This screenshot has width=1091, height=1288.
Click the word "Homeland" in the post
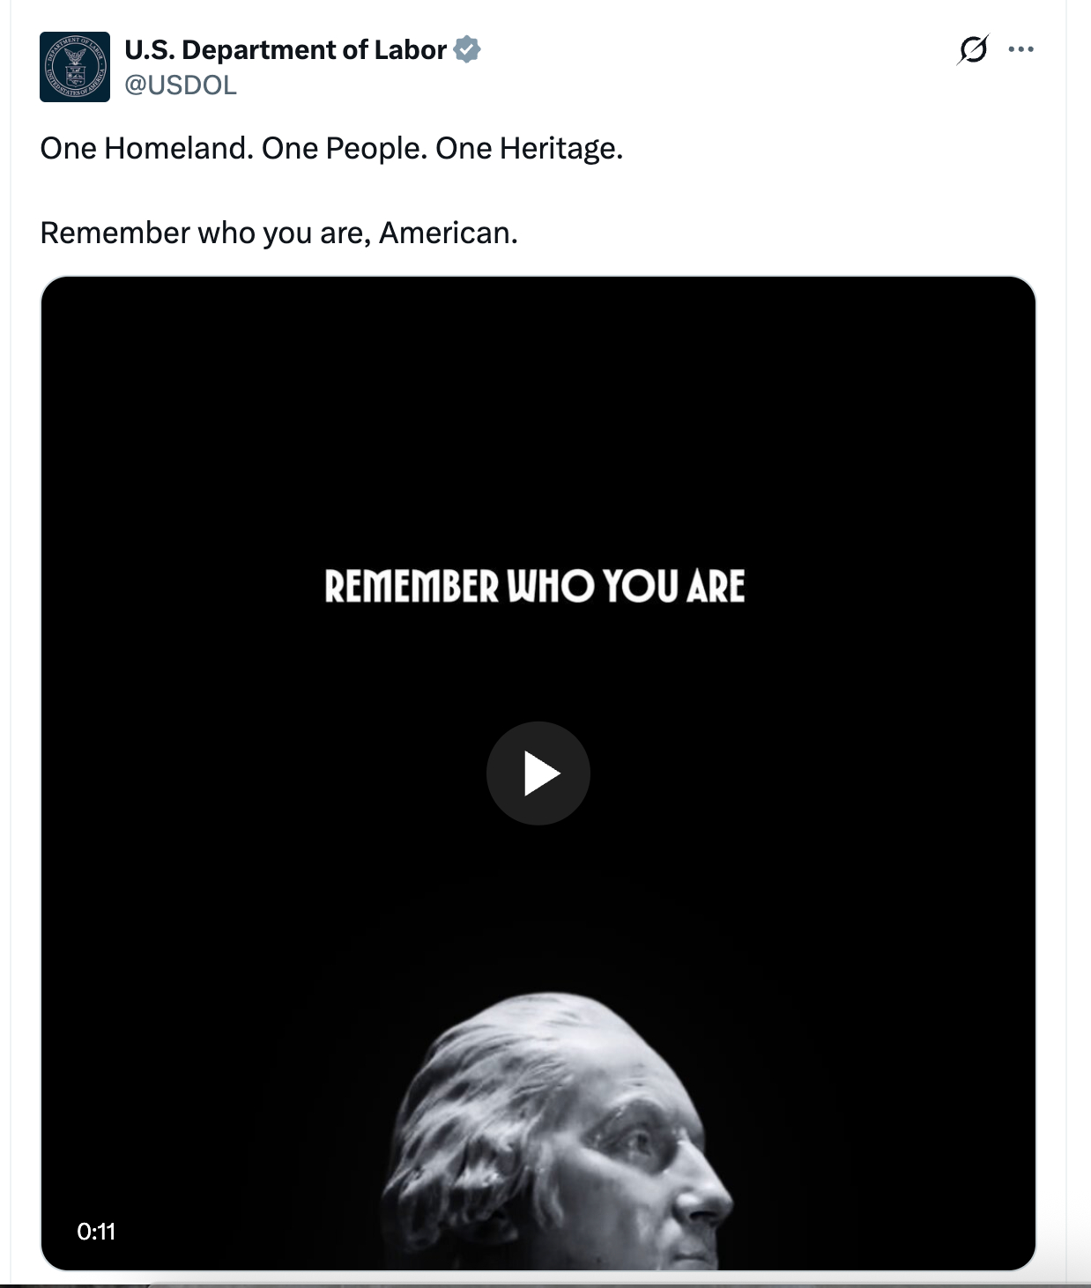tap(178, 149)
